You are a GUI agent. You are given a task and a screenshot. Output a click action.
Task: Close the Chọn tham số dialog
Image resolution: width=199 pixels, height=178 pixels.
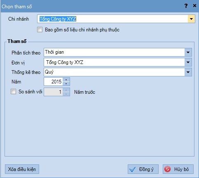pos(194,6)
